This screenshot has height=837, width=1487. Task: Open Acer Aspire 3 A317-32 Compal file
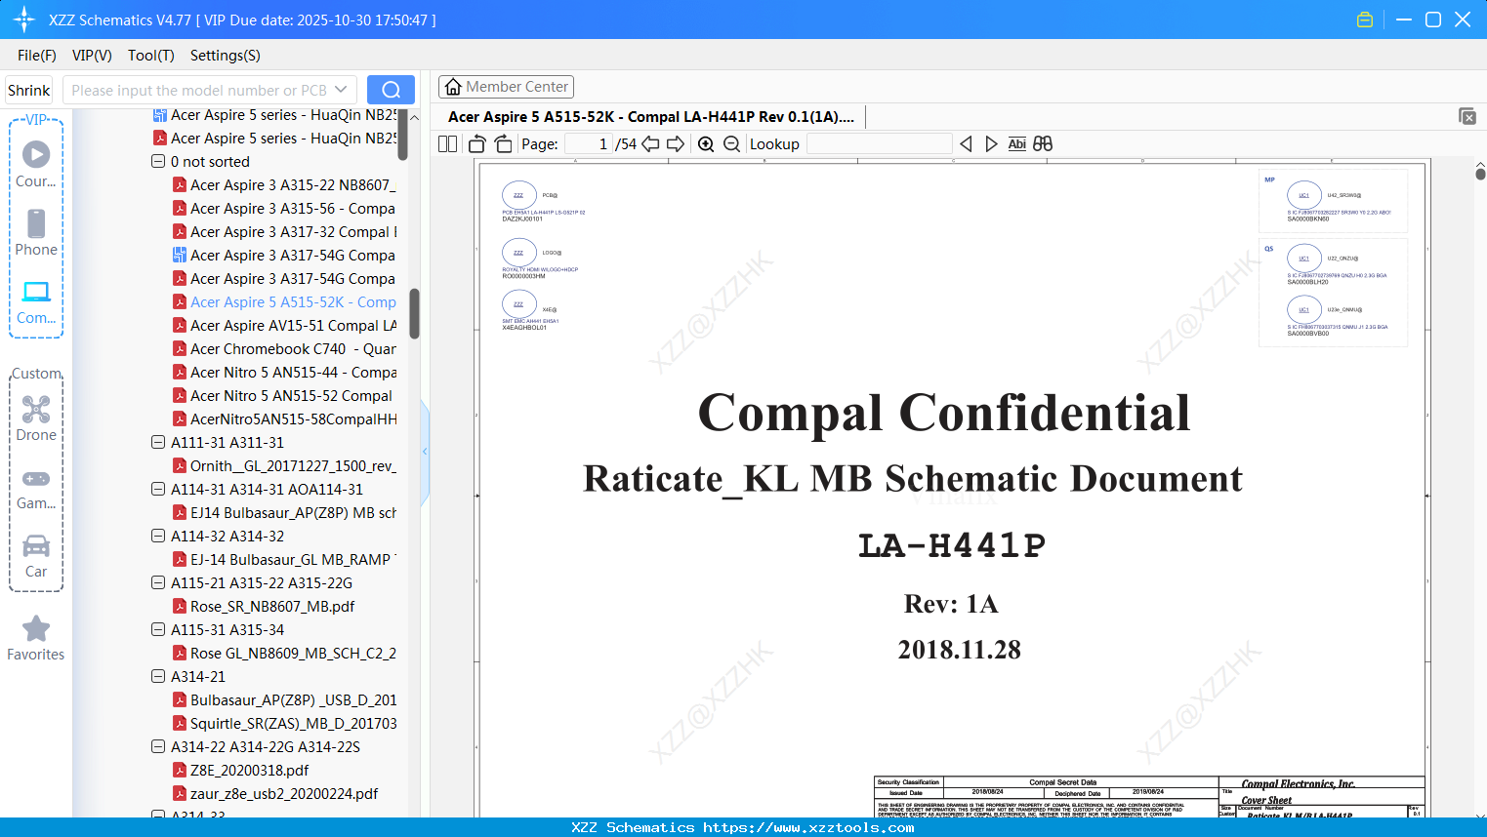pos(285,232)
